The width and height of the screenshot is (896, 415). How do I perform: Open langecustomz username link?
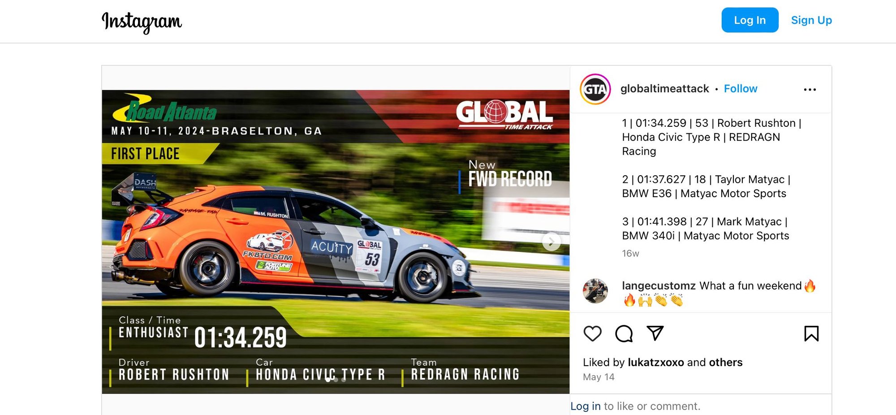tap(659, 285)
